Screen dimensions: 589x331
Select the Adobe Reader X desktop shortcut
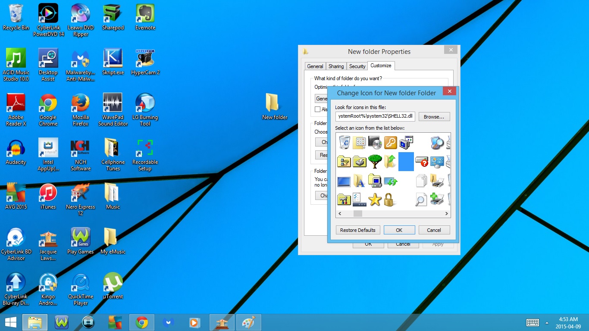(x=16, y=110)
